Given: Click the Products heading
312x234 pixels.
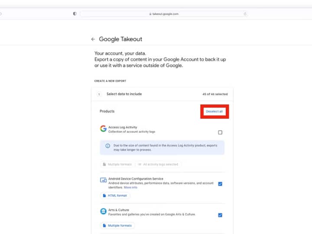Looking at the screenshot, I should pos(107,111).
